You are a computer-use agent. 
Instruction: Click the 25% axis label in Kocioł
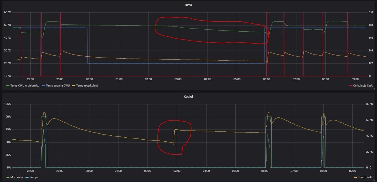click(x=8, y=155)
